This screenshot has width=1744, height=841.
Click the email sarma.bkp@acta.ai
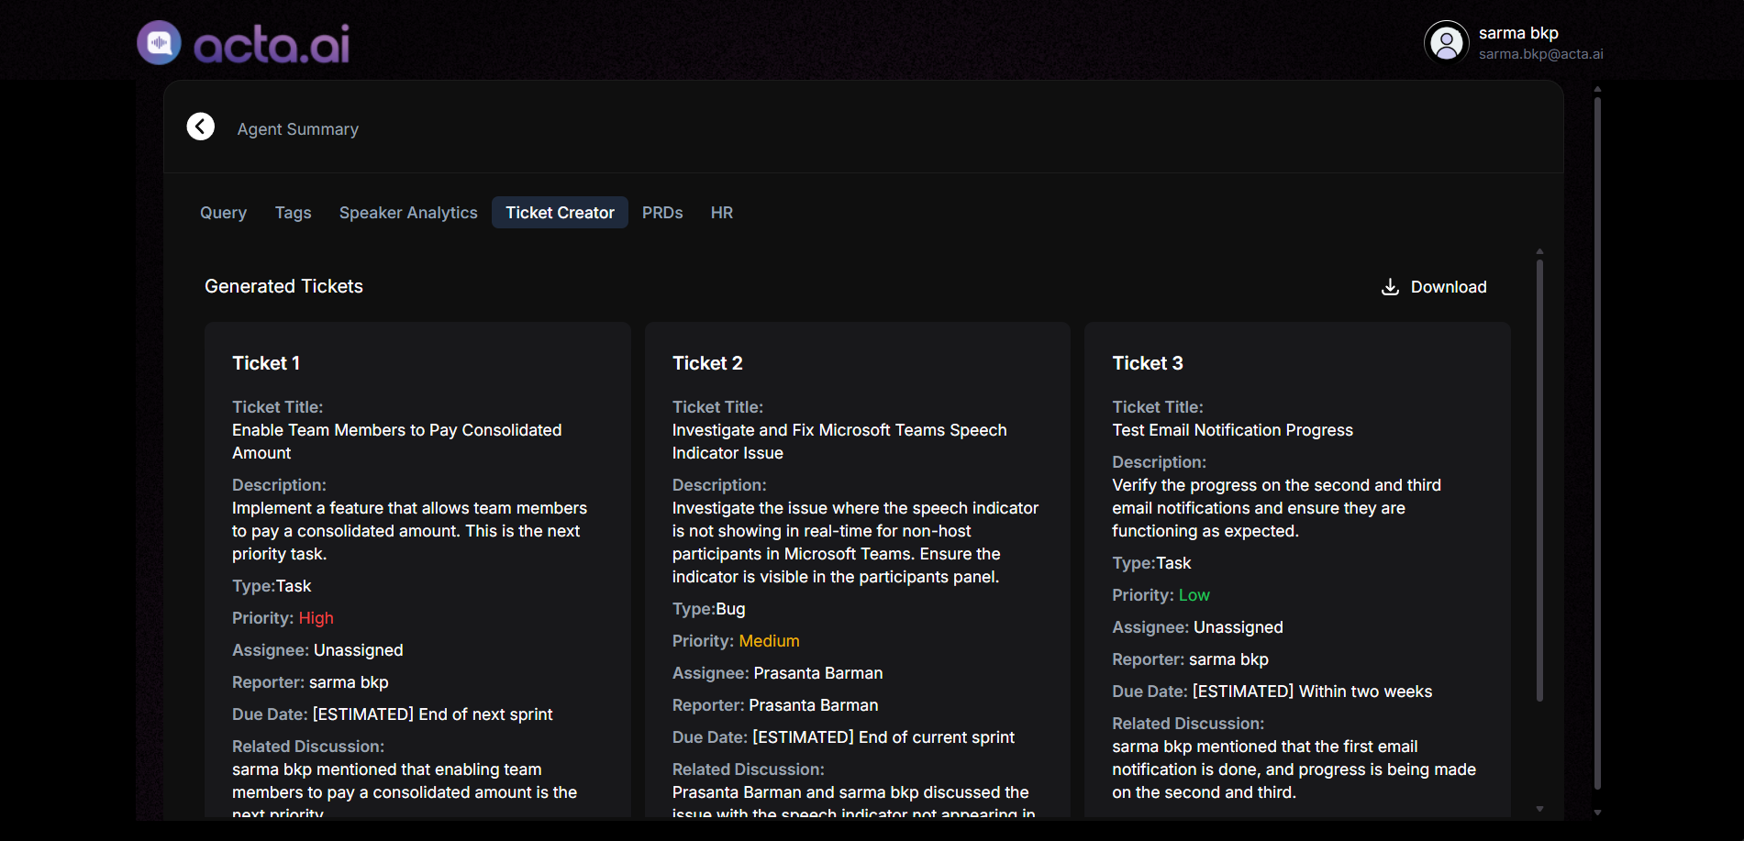coord(1541,53)
